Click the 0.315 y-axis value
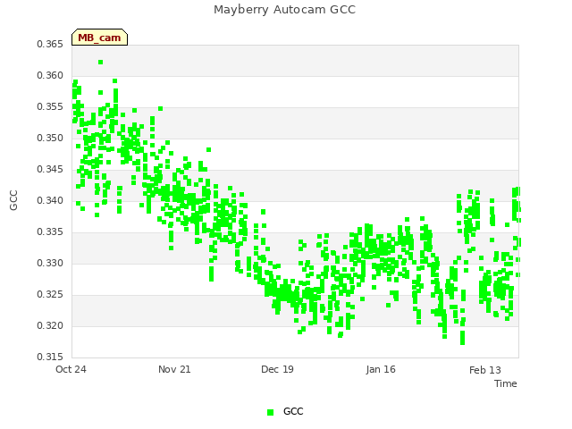 [x=50, y=357]
